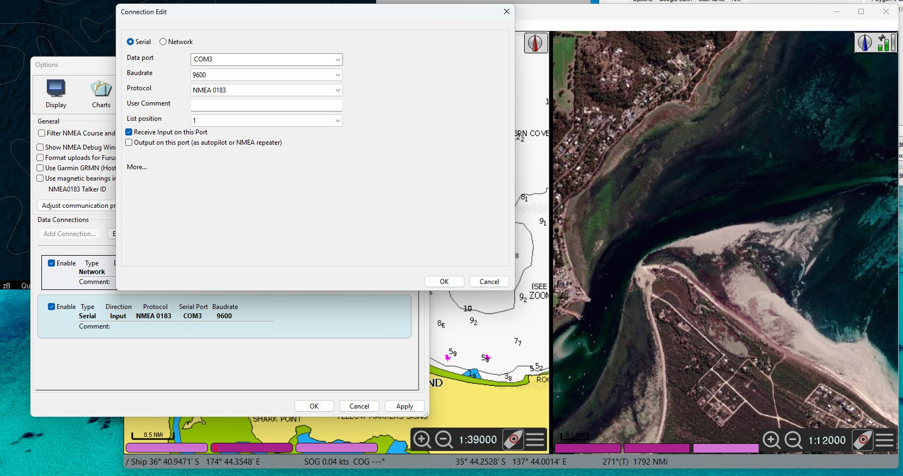This screenshot has width=903, height=476.
Task: Select first magenta chart bar segment, right pane
Action: tap(588, 448)
